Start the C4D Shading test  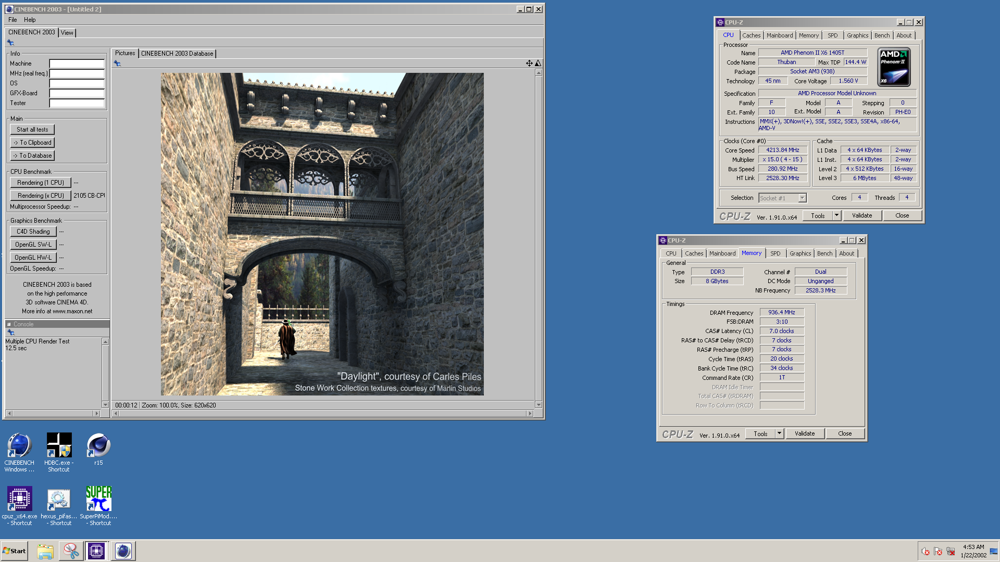(x=33, y=232)
